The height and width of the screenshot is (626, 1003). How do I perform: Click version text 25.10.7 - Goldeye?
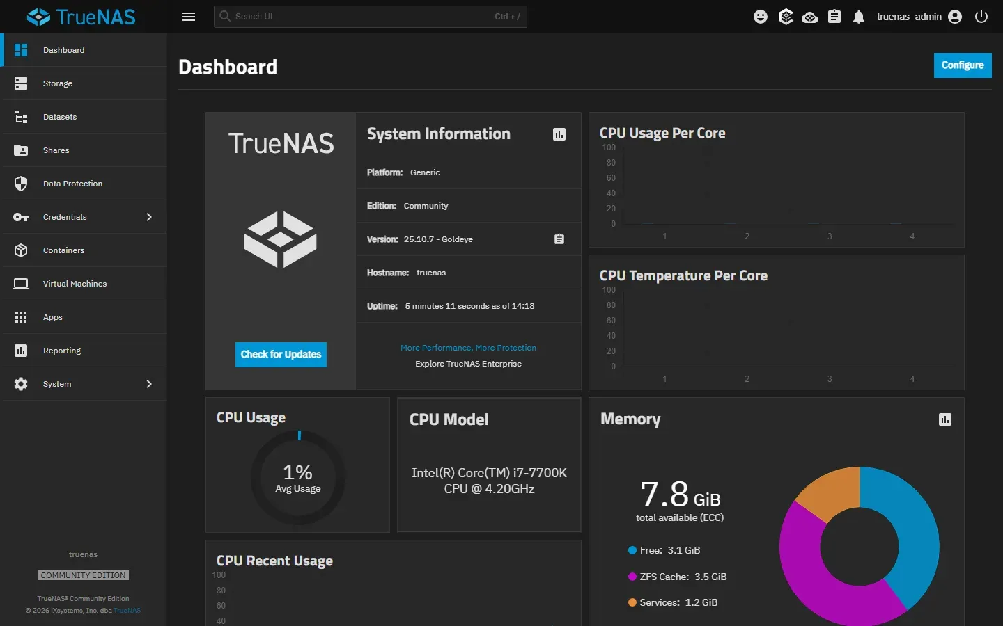coord(438,239)
